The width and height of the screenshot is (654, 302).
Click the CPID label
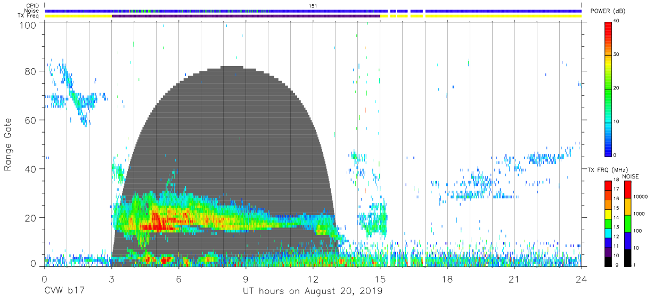(34, 6)
